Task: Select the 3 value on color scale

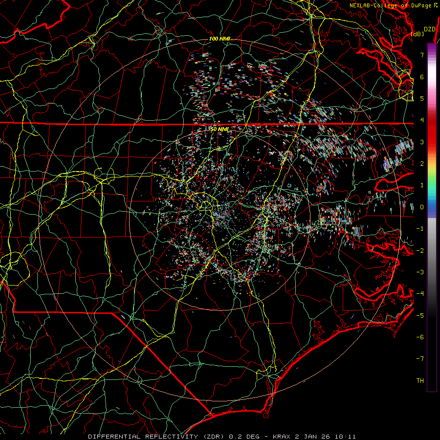Action: [x=422, y=142]
